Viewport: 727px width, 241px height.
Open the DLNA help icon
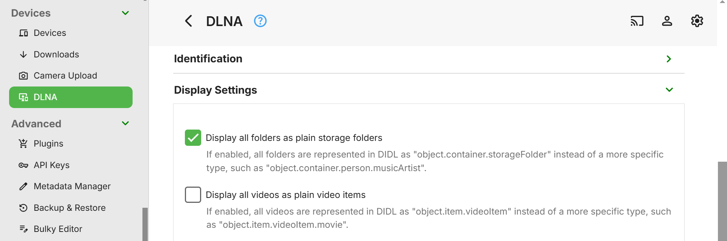pos(260,21)
